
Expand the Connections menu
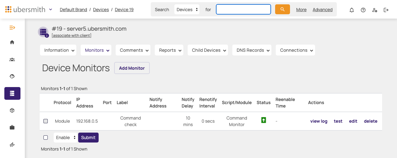click(295, 50)
